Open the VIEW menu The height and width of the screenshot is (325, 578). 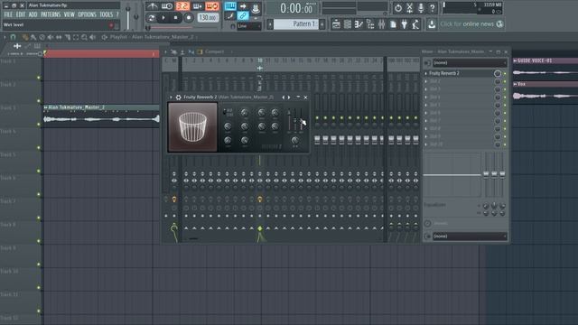click(x=69, y=14)
